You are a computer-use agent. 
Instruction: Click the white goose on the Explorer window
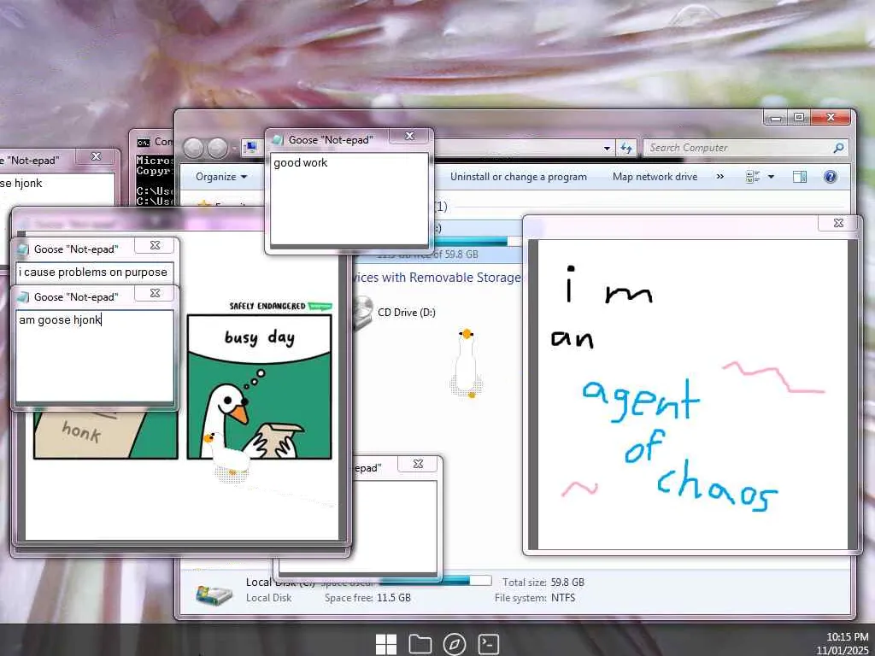pyautogui.click(x=466, y=362)
